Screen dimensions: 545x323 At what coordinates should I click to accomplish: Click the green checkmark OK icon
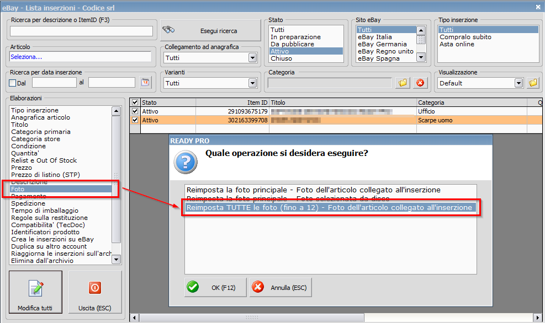pos(193,287)
